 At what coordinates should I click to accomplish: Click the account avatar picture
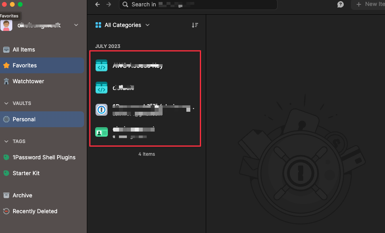6,25
